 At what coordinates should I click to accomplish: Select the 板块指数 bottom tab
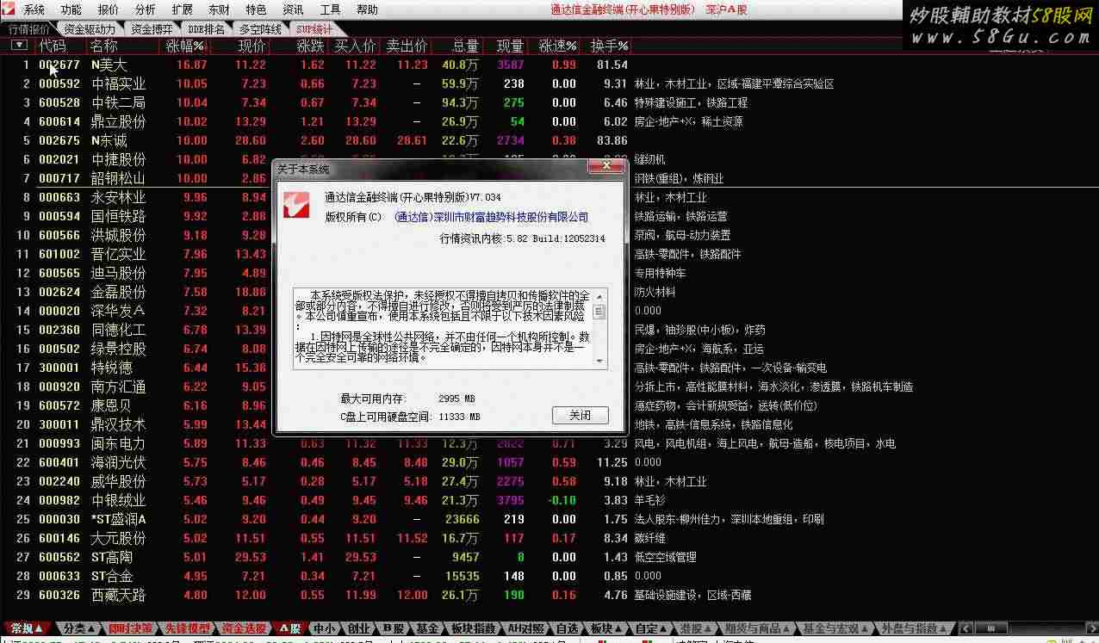(x=474, y=628)
